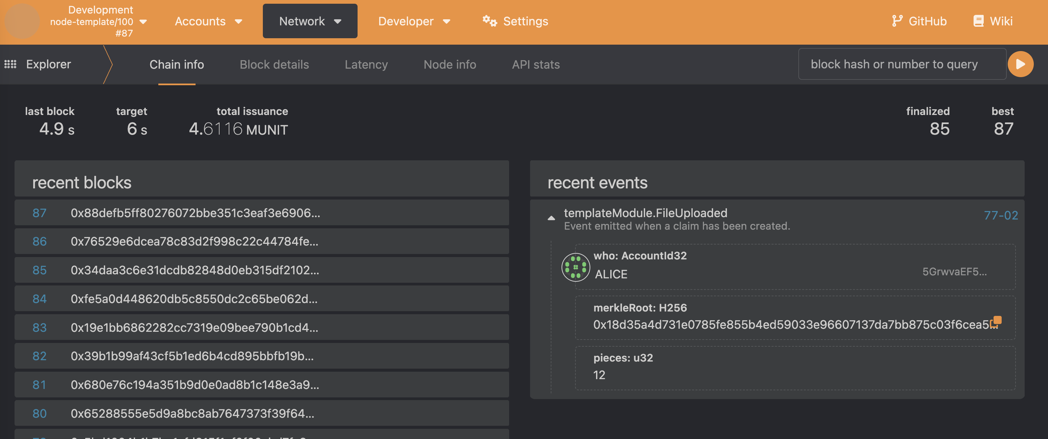Open the Developer dropdown menu
This screenshot has height=439, width=1048.
(414, 21)
